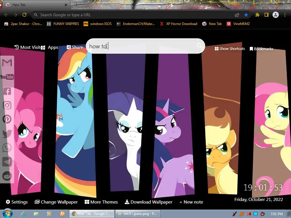The image size is (291, 218).
Task: Toggle the browser side panel icon
Action: click(x=267, y=15)
